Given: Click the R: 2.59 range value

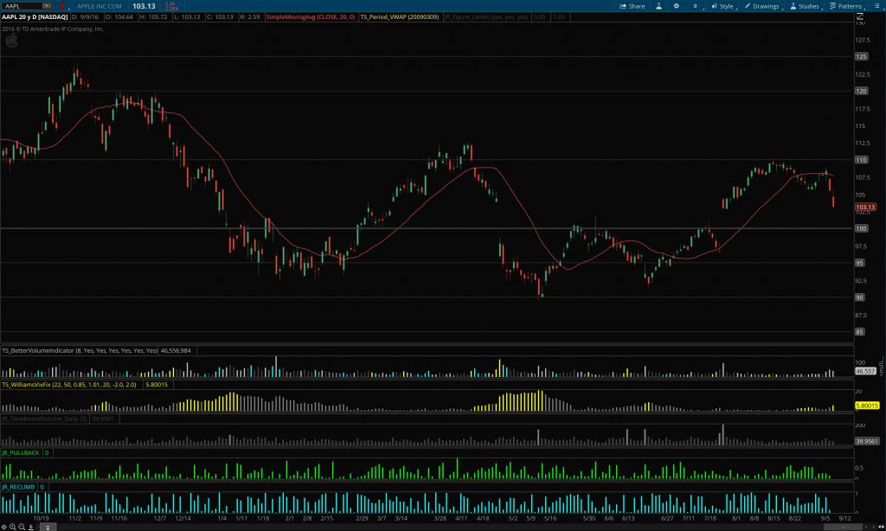Looking at the screenshot, I should (x=250, y=17).
